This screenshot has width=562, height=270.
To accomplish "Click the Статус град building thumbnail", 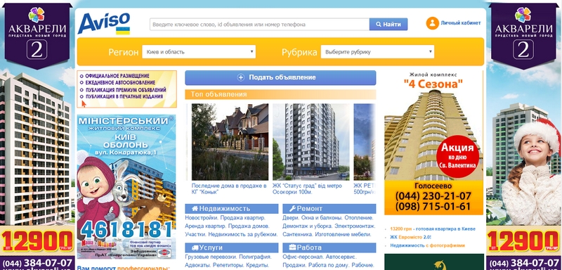I will point(311,142).
